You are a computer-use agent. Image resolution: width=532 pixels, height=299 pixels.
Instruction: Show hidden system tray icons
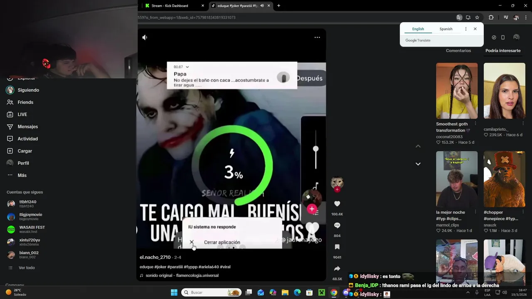click(468, 292)
